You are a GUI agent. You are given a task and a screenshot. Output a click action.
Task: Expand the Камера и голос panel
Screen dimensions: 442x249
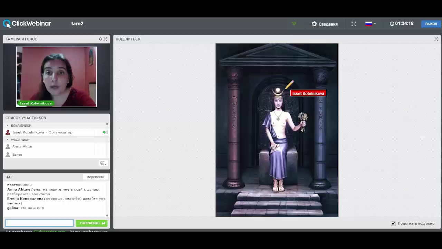105,39
